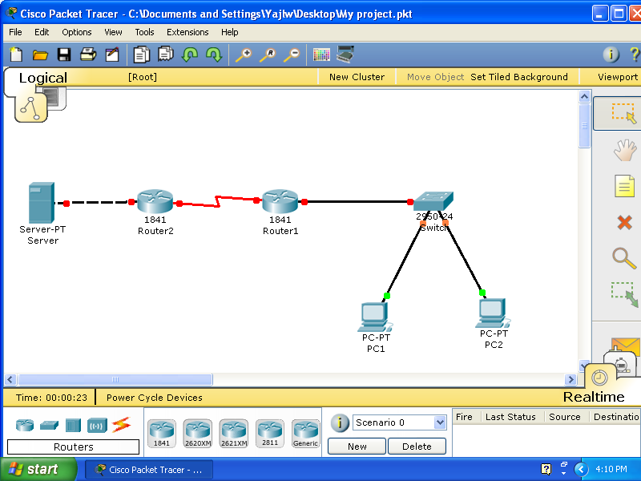
Task: Zoom in with the plus magnifier icon
Action: pyautogui.click(x=244, y=55)
